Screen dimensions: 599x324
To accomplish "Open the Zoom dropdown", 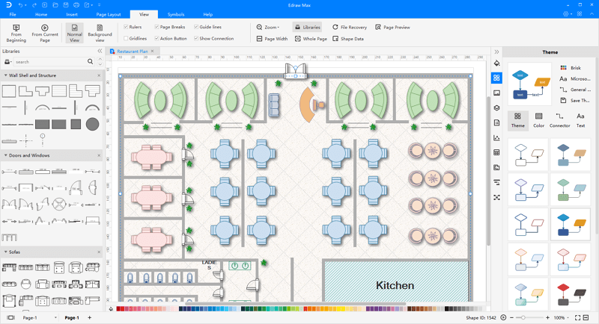I will (x=268, y=27).
